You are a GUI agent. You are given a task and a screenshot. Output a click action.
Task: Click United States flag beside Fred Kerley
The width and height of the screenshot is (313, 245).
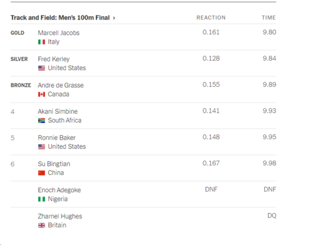click(x=41, y=68)
